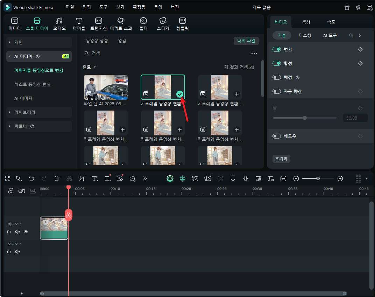The height and width of the screenshot is (297, 375).
Task: Toggle the 변환 (Transform) switch off
Action: coord(277,49)
